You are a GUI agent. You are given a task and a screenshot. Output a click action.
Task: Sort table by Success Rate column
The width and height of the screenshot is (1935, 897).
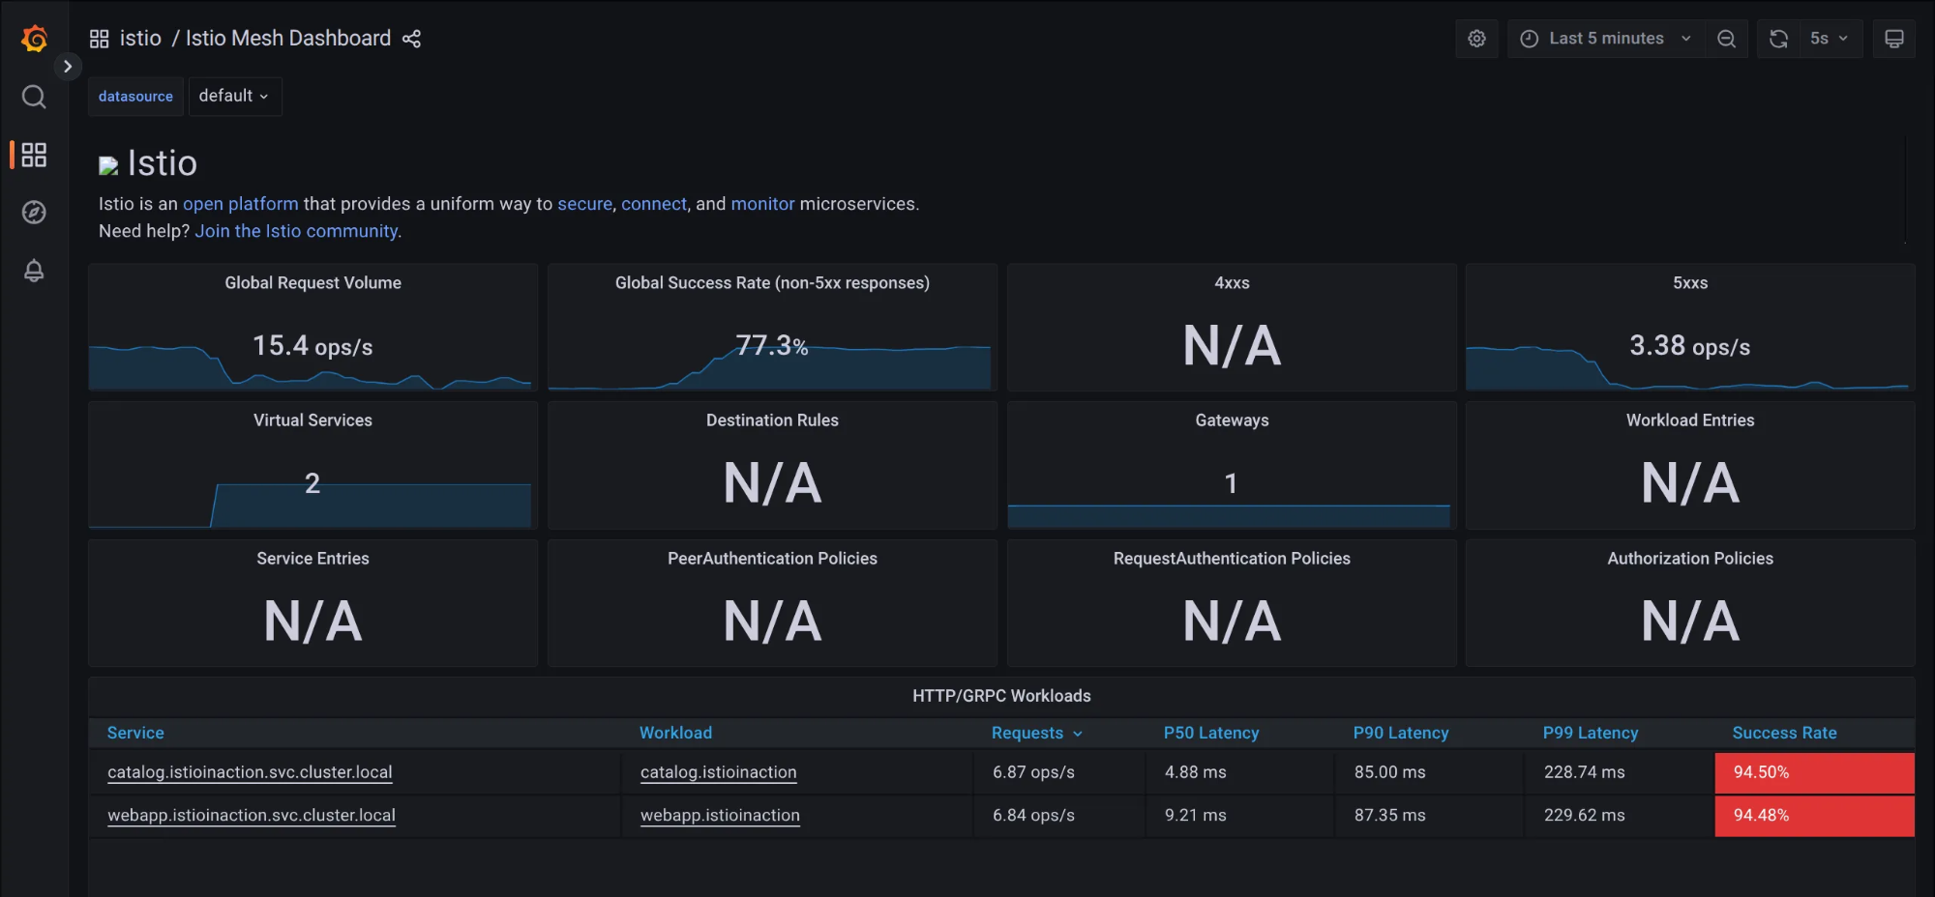coord(1784,733)
